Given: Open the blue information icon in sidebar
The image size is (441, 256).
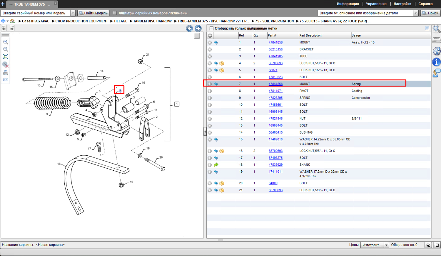Looking at the screenshot, I should [x=437, y=62].
